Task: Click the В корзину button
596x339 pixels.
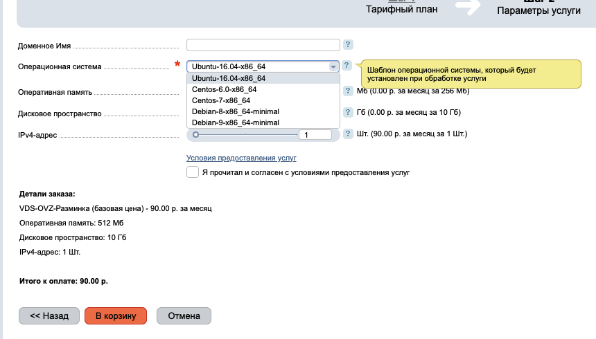Action: (x=115, y=315)
